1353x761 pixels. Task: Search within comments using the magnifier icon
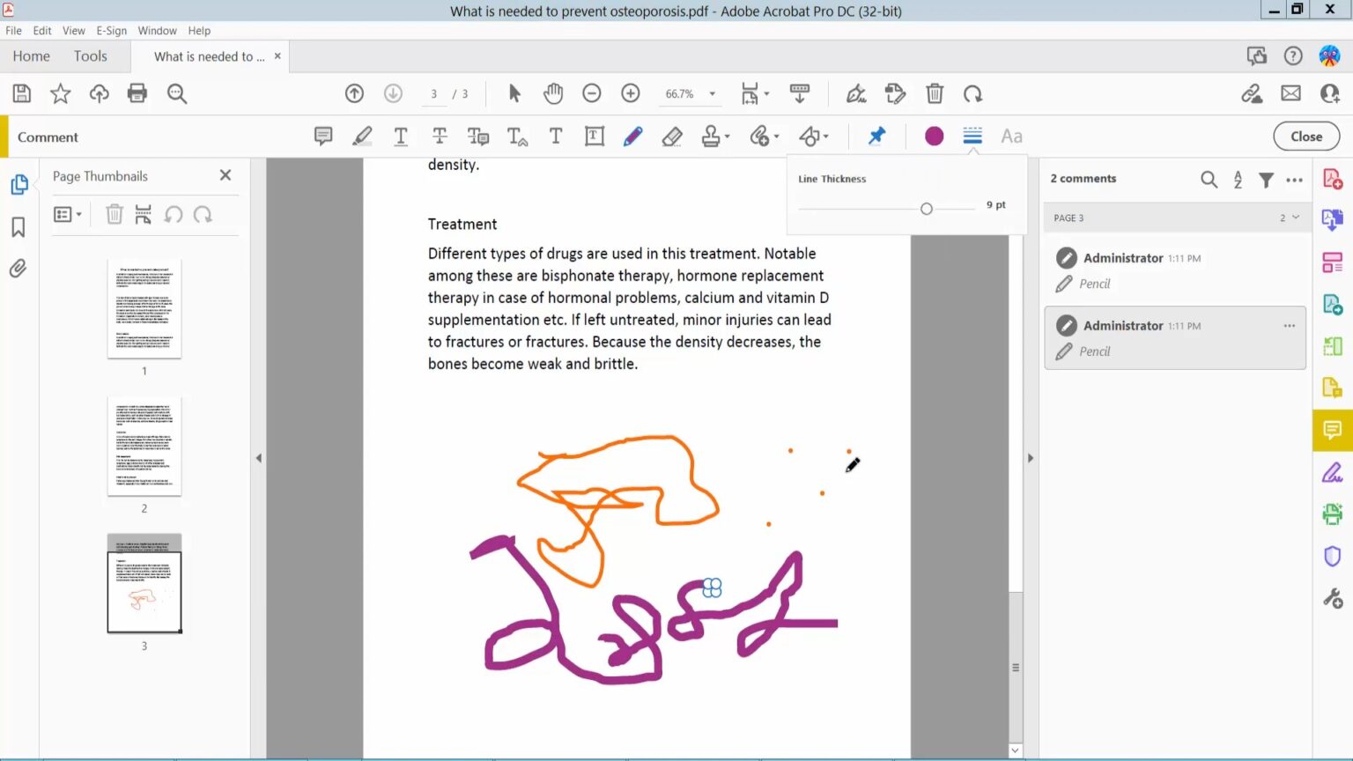(1209, 179)
